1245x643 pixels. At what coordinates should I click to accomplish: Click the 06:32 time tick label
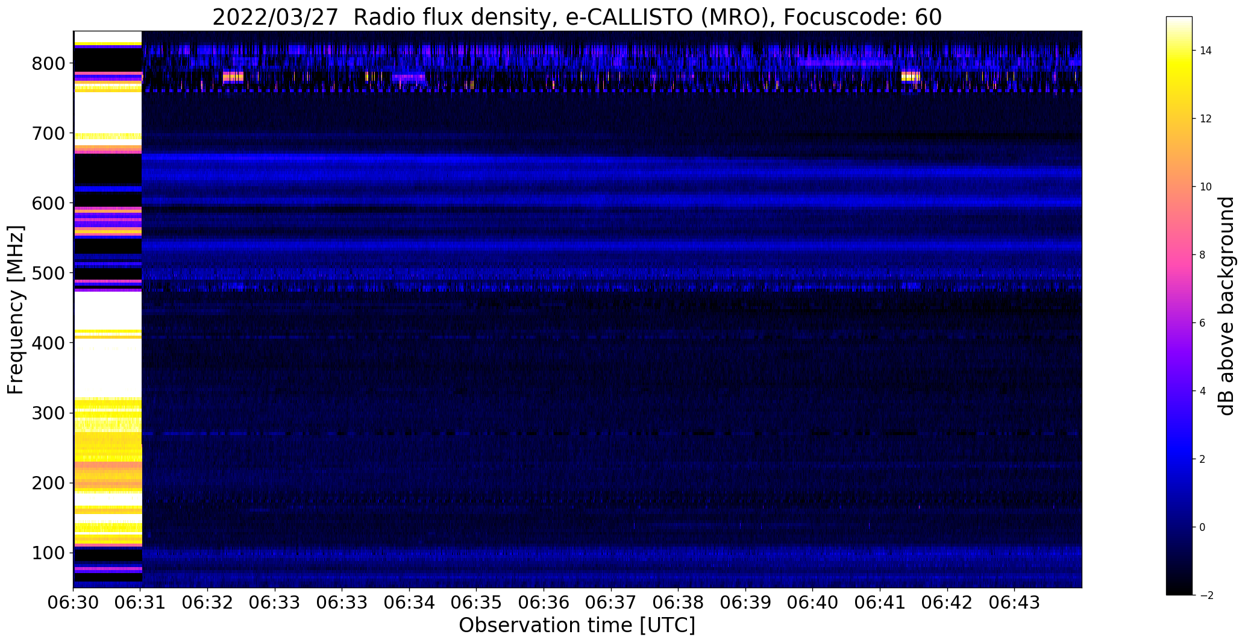coord(208,603)
